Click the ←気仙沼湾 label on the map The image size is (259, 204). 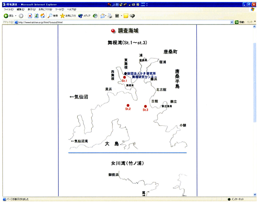tap(80, 141)
